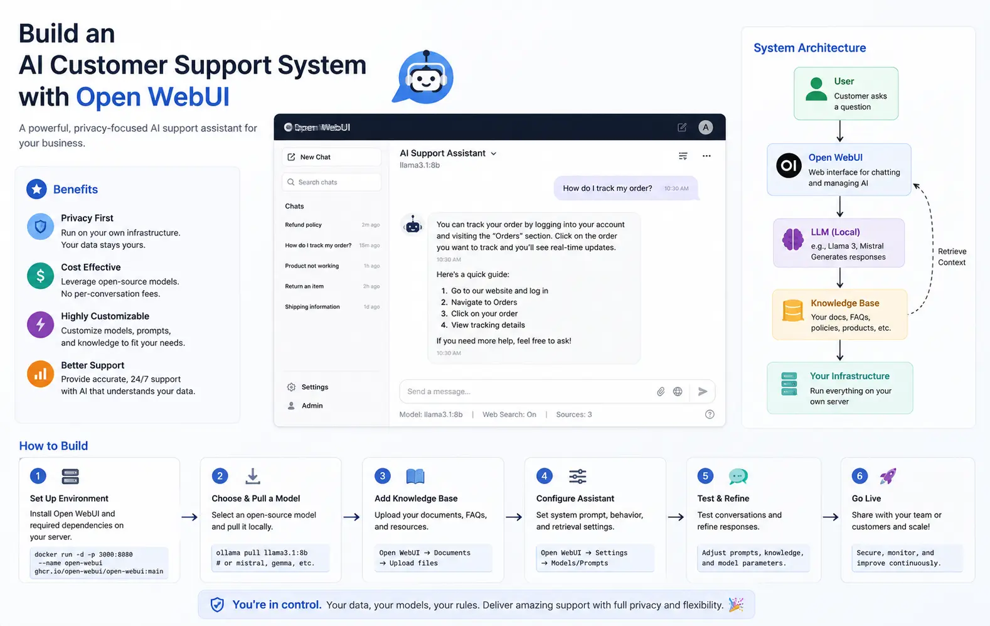Viewport: 990px width, 626px height.
Task: Click the Knowledge Base database icon
Action: coord(793,310)
